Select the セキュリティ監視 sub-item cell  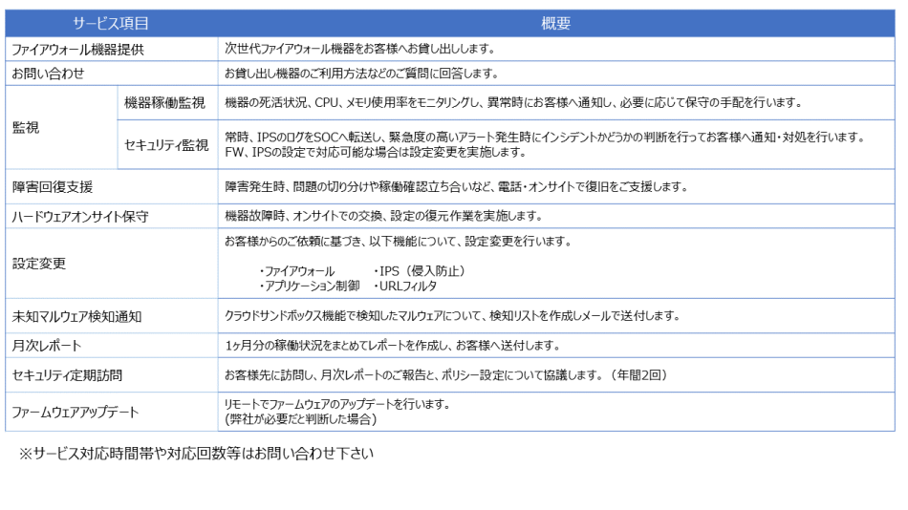[x=167, y=145]
